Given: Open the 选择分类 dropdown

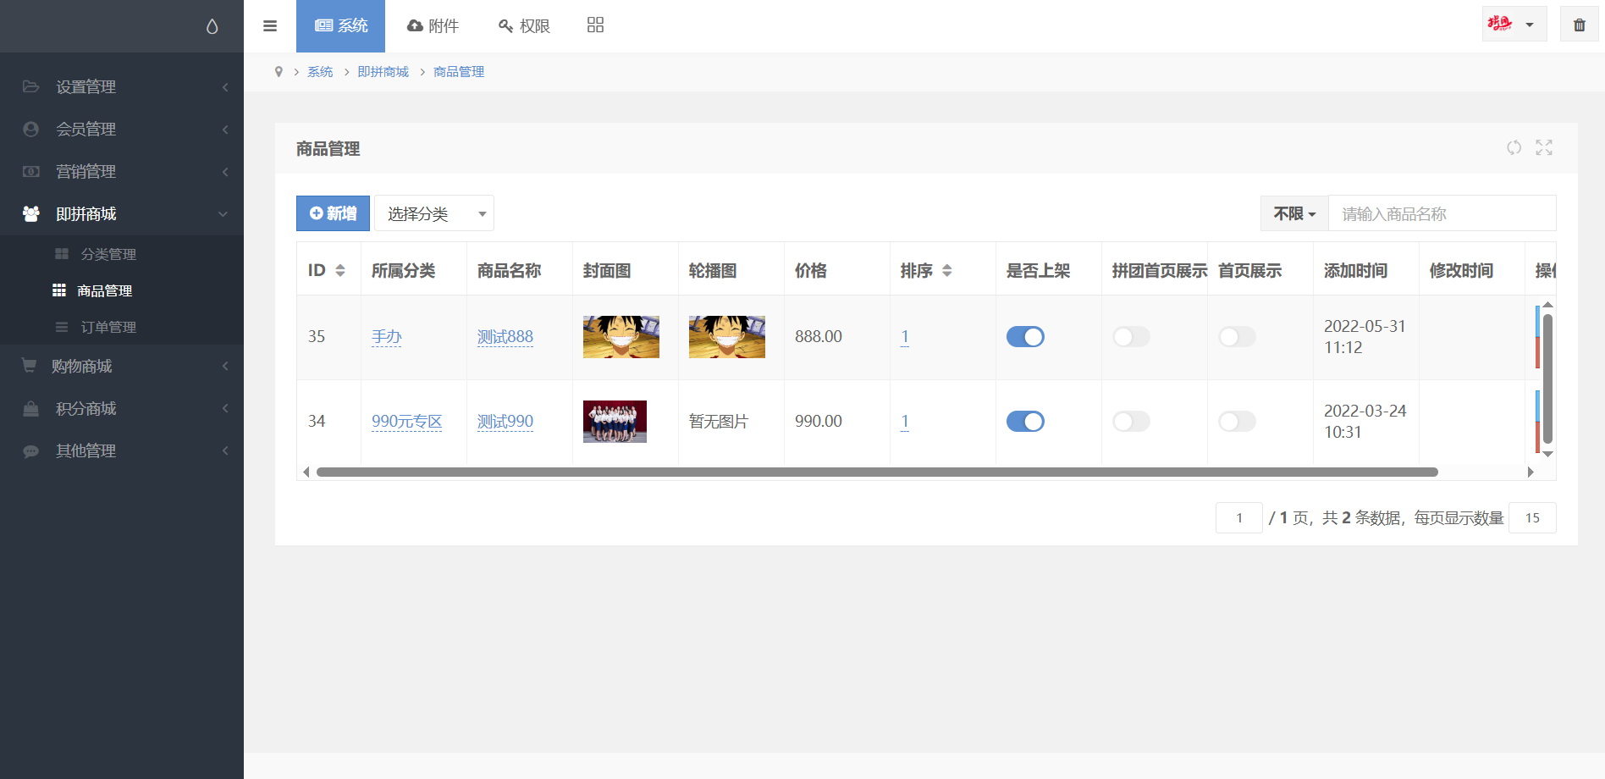Looking at the screenshot, I should [x=434, y=213].
